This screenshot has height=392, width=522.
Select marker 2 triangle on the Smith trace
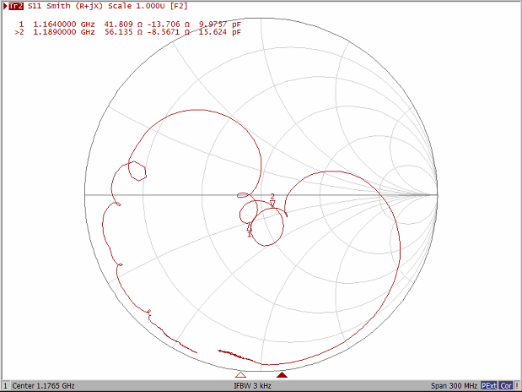pyautogui.click(x=272, y=203)
